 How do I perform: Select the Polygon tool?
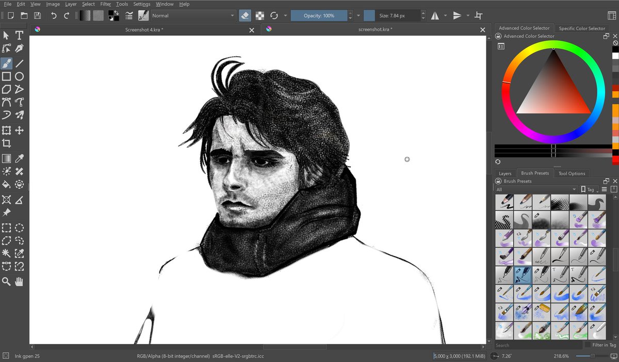(x=6, y=89)
